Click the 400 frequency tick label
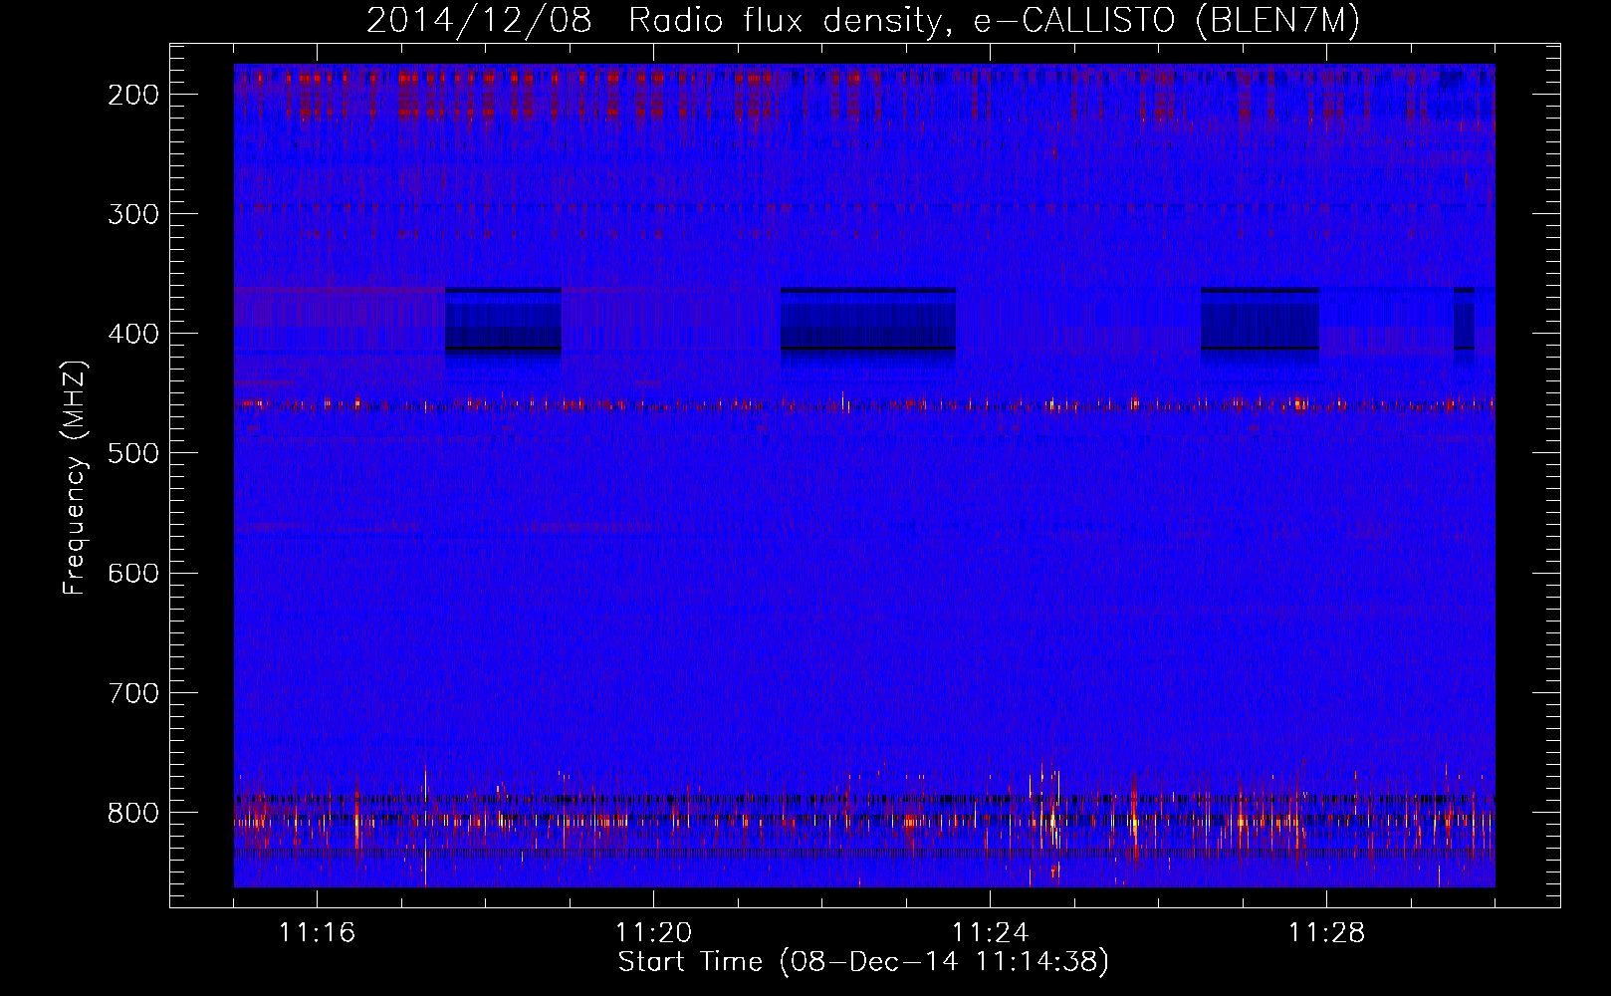This screenshot has width=1611, height=996. coord(132,334)
